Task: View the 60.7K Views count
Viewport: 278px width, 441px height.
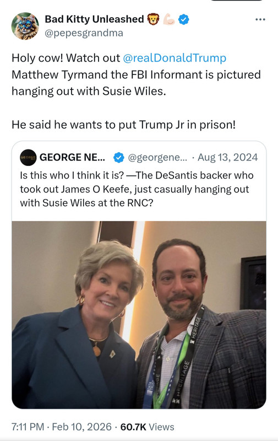Action: [147, 427]
